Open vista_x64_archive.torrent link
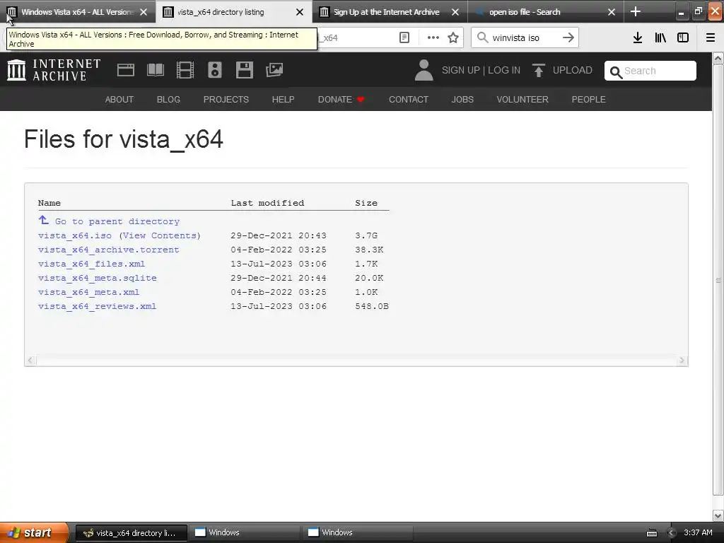 click(108, 250)
